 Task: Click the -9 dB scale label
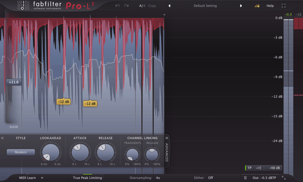click(x=278, y=77)
